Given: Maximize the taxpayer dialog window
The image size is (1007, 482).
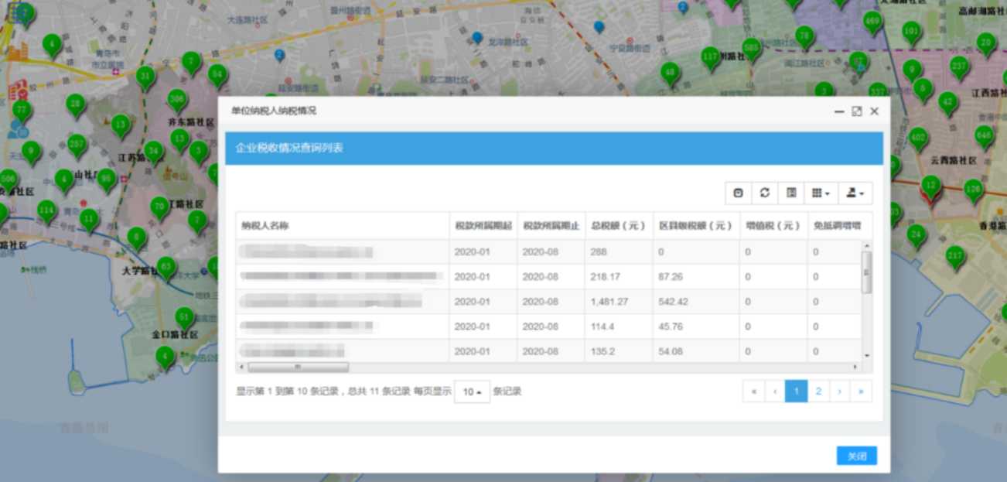Looking at the screenshot, I should 857,111.
